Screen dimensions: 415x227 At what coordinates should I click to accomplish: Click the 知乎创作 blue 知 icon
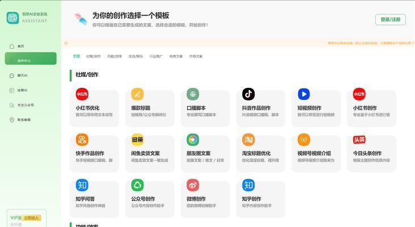[248, 185]
